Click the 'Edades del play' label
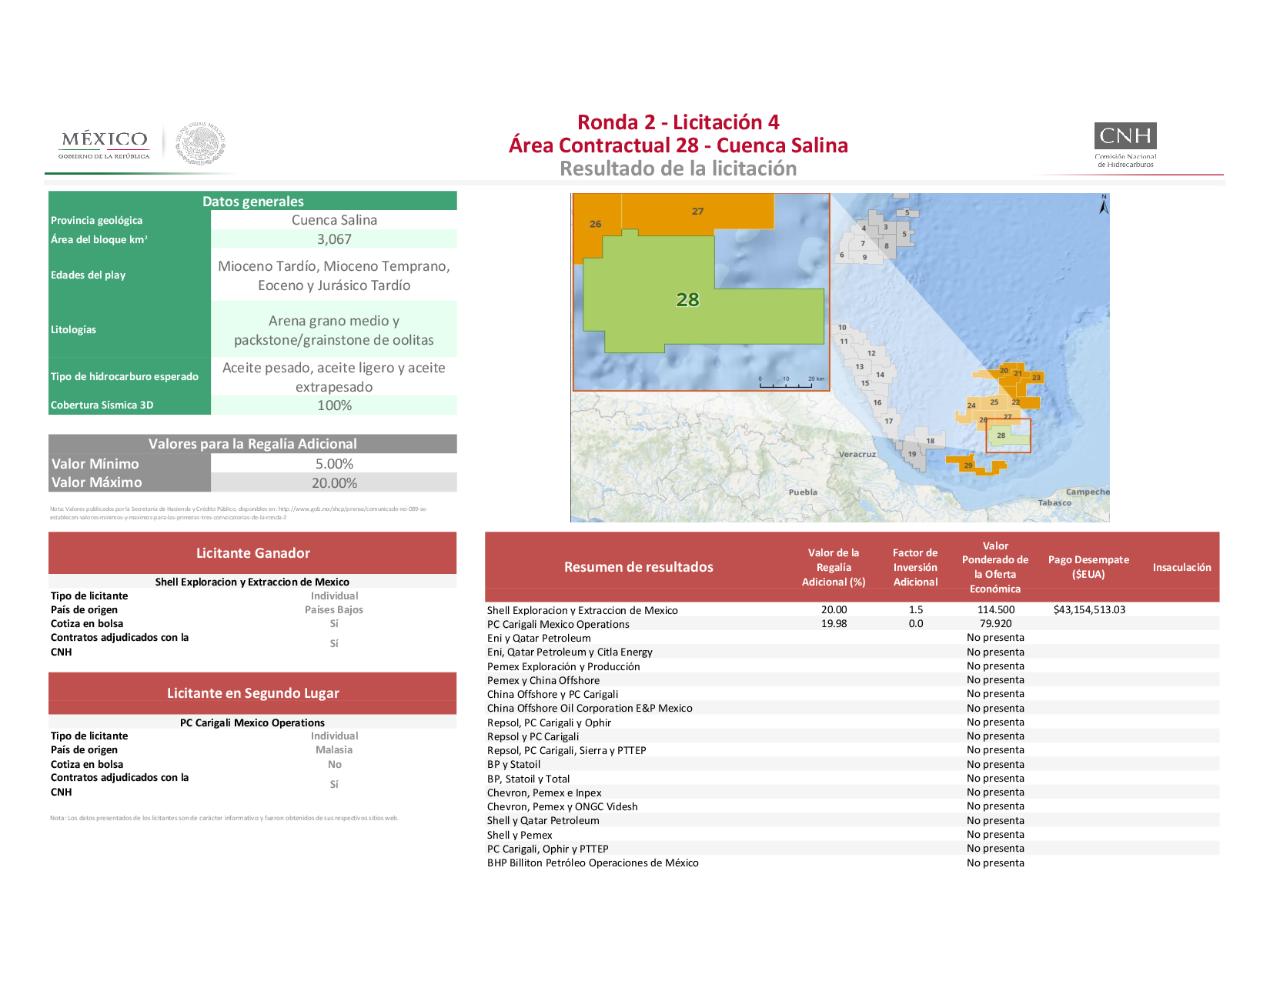This screenshot has height=981, width=1270. (x=88, y=275)
